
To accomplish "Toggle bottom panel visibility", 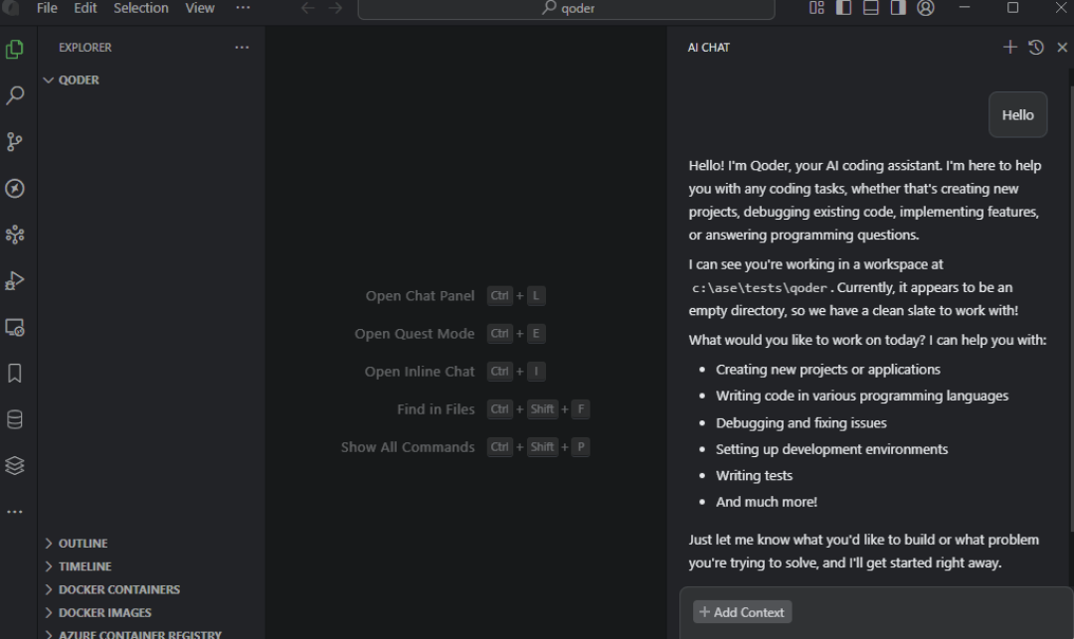I will [870, 8].
